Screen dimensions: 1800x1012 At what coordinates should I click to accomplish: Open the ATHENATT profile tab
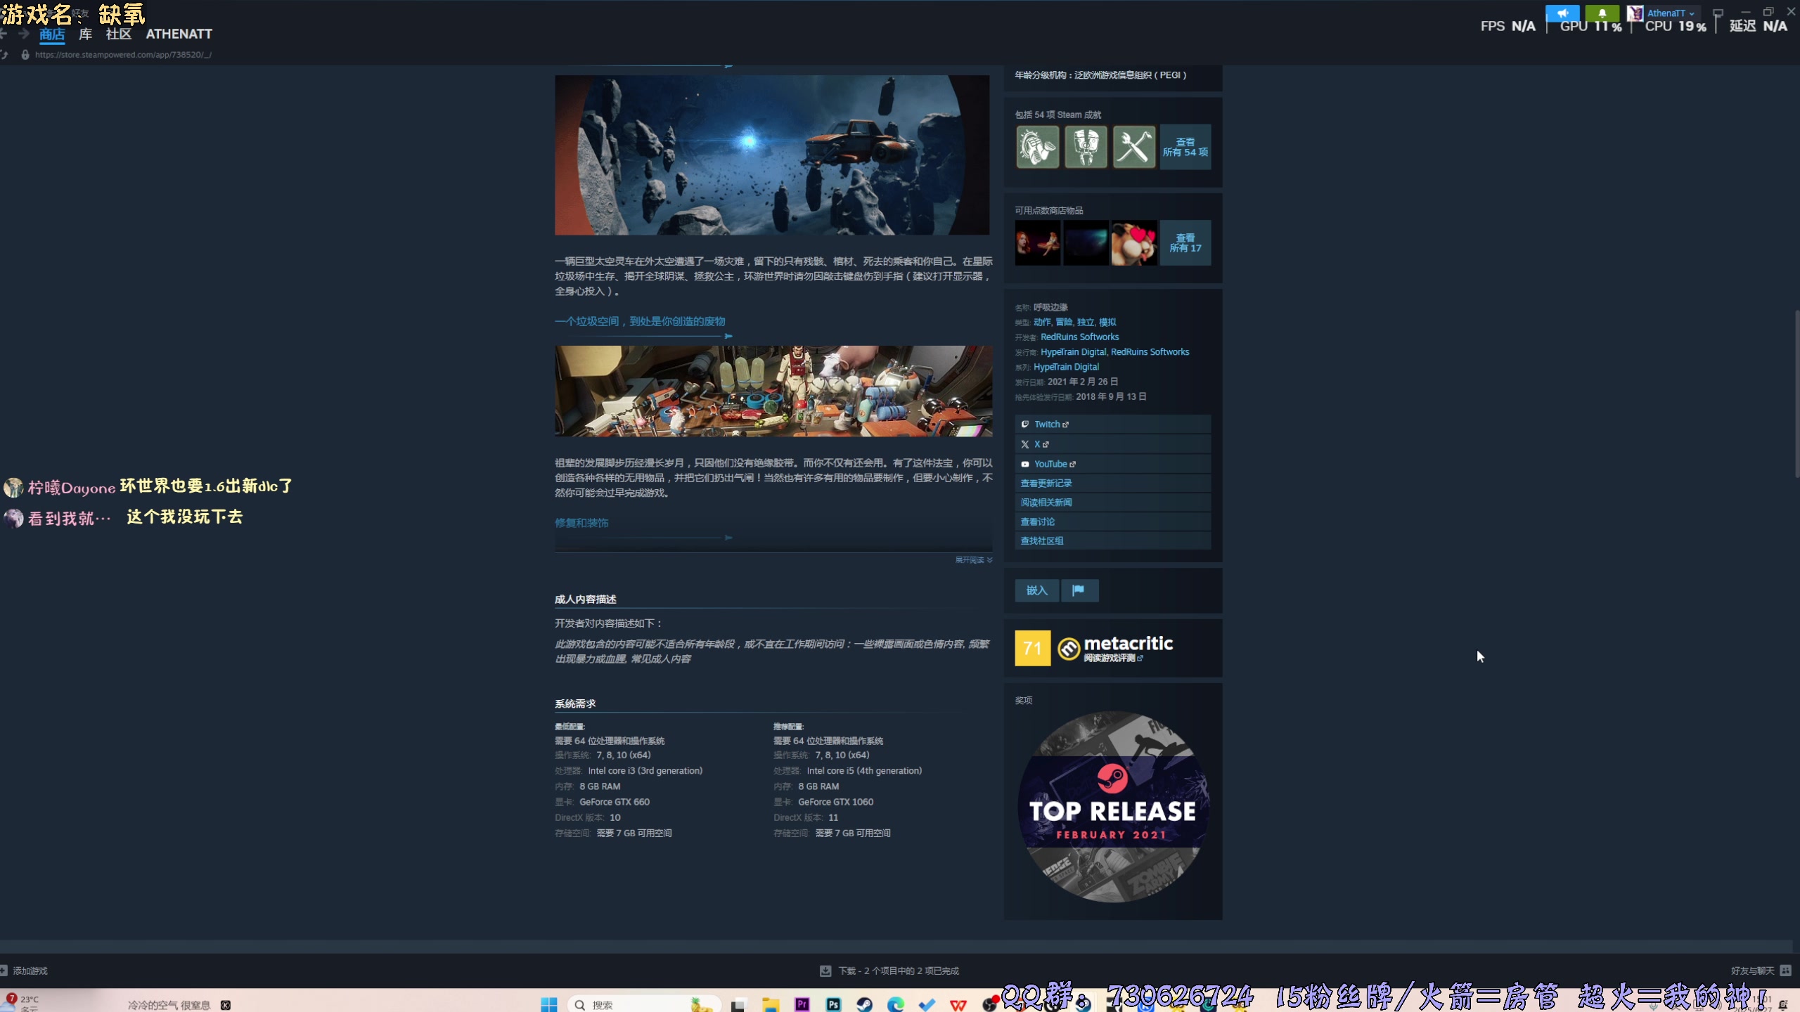click(179, 34)
